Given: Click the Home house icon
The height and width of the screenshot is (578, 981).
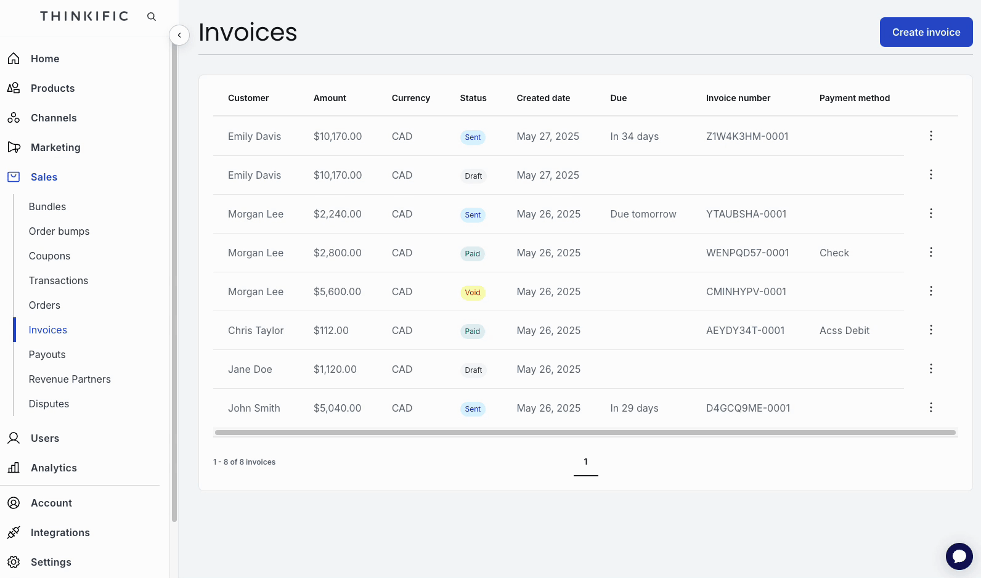Looking at the screenshot, I should click(14, 59).
